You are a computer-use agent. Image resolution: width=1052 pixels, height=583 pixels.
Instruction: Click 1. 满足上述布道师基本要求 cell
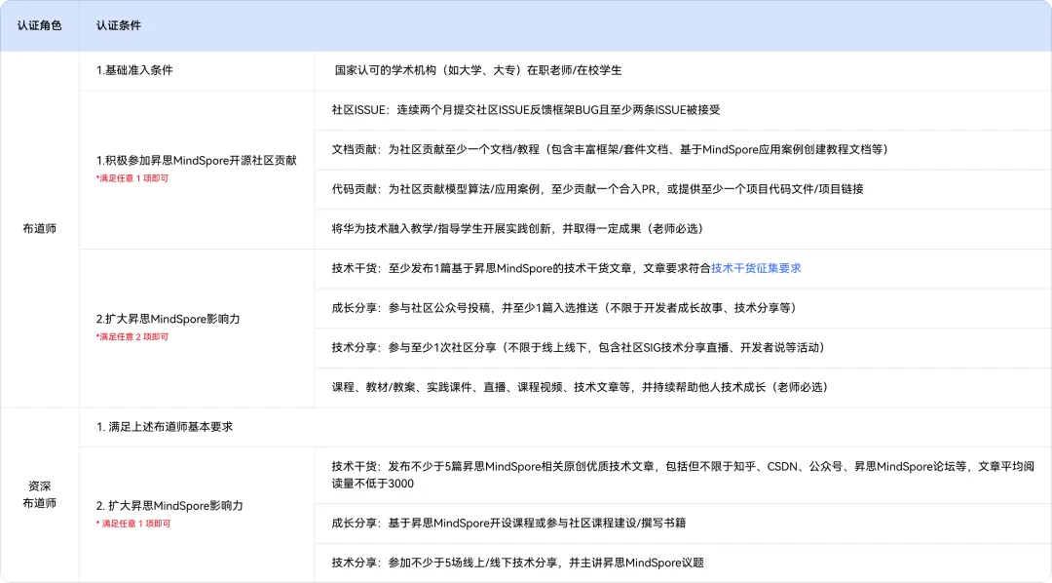(x=165, y=427)
